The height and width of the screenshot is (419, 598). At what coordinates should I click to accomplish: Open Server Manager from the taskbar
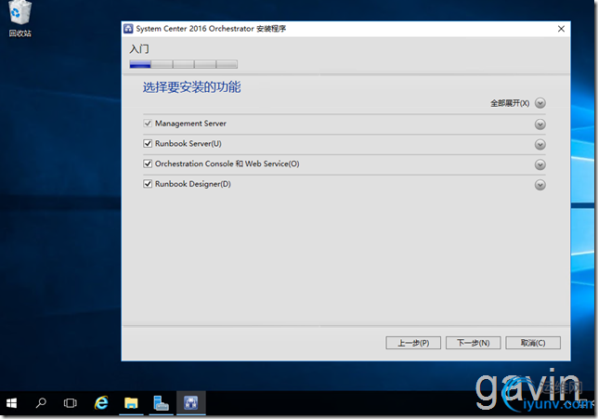tap(161, 403)
